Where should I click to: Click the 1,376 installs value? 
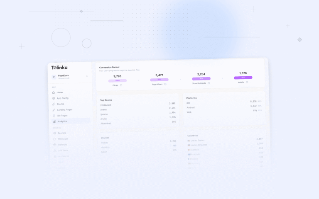coord(243,73)
